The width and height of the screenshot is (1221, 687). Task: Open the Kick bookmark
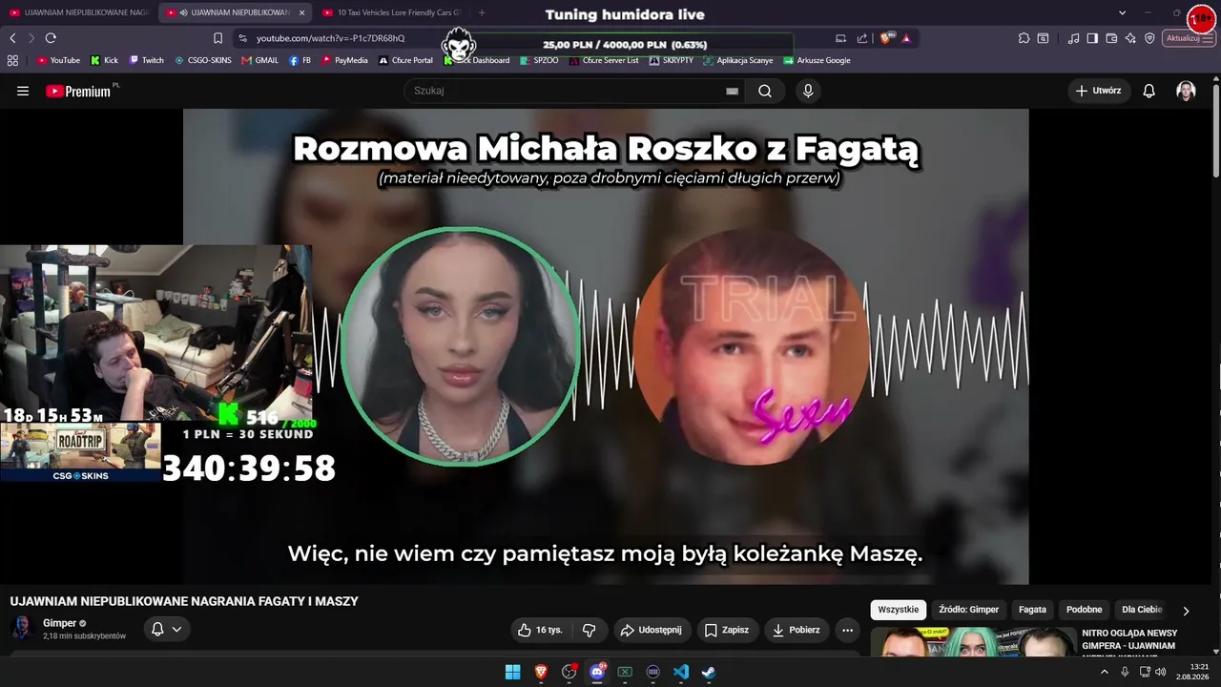pos(104,60)
